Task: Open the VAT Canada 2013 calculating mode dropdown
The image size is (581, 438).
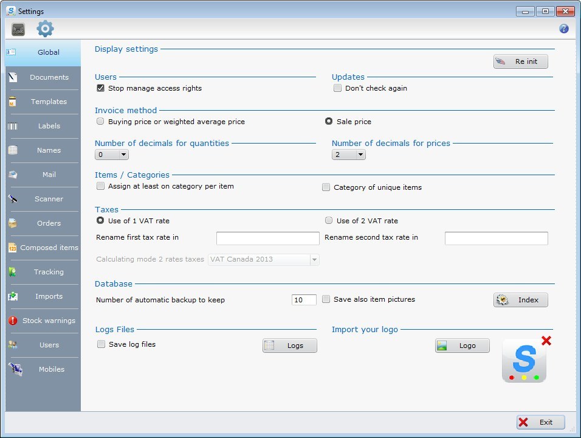Action: pyautogui.click(x=315, y=259)
